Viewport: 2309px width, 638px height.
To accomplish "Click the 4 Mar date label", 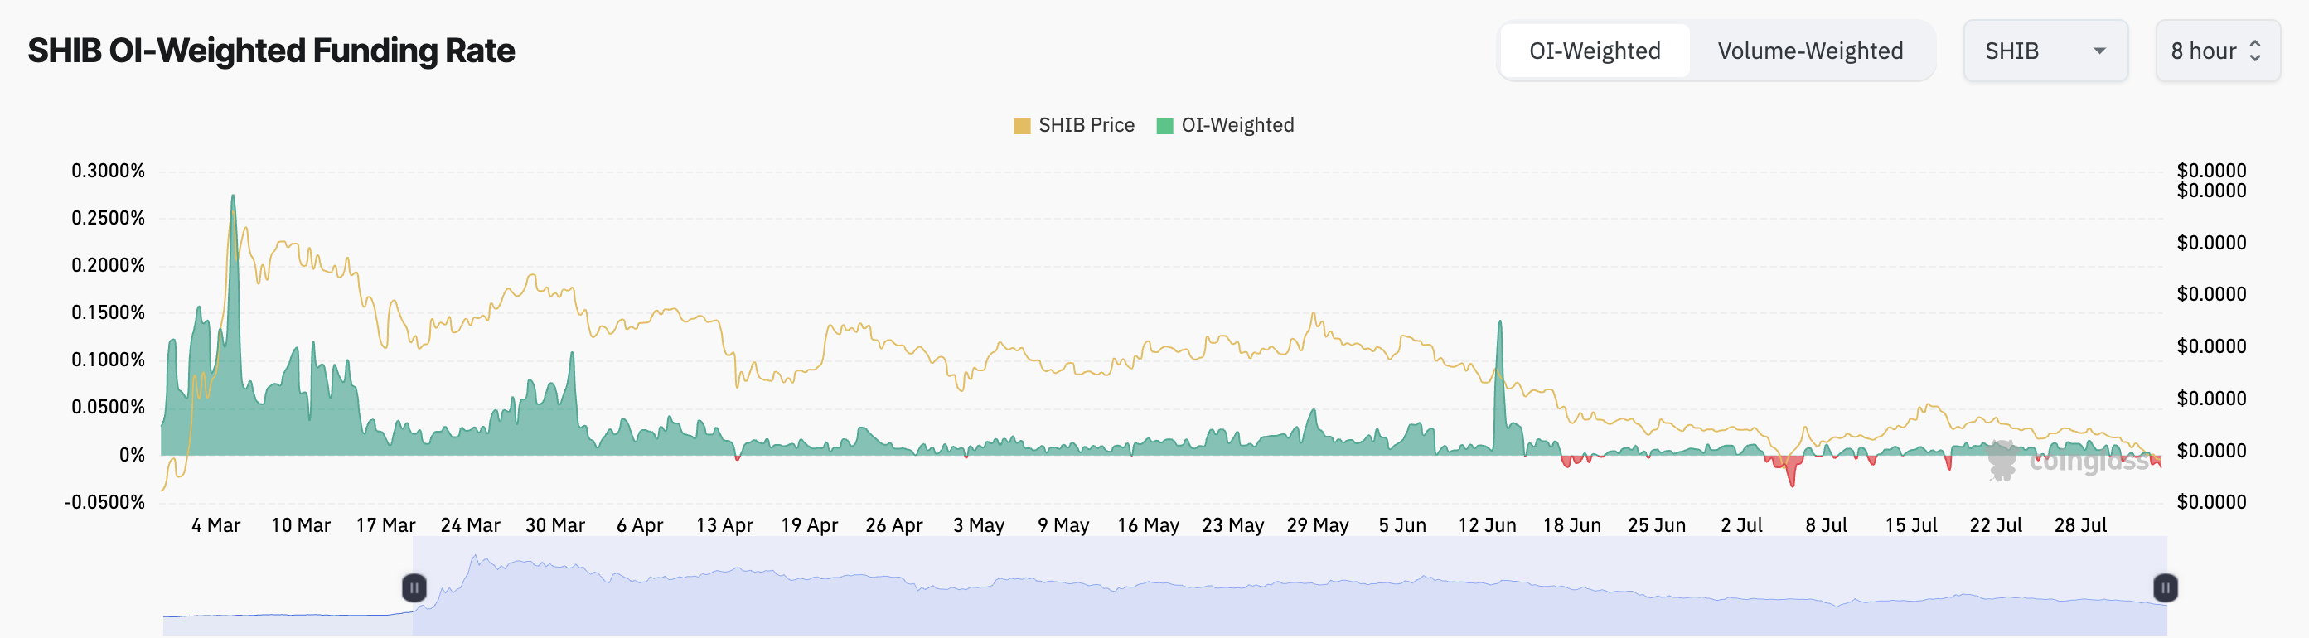I will pyautogui.click(x=216, y=525).
